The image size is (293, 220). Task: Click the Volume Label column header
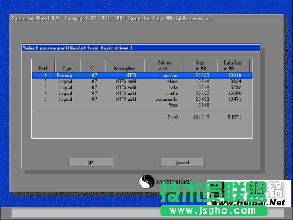(x=165, y=66)
